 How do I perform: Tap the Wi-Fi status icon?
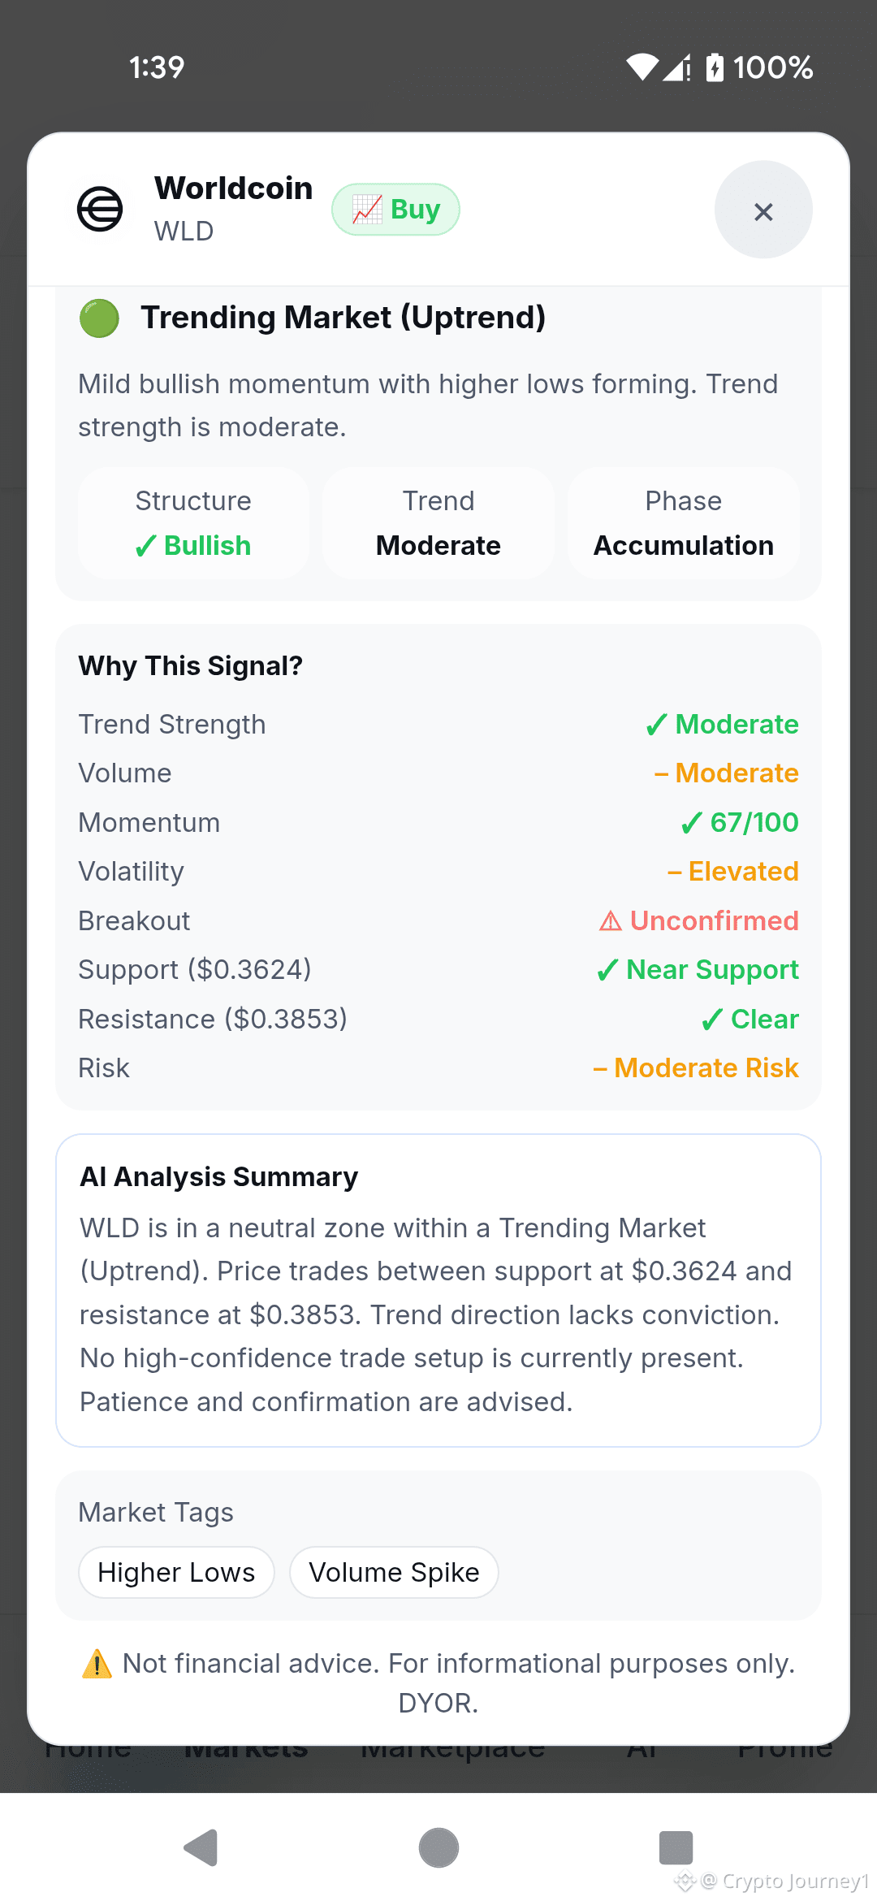(x=642, y=67)
